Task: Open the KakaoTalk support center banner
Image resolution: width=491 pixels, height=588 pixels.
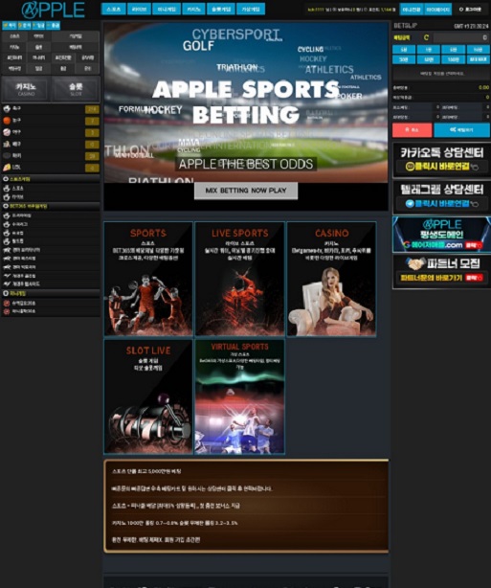Action: point(441,160)
